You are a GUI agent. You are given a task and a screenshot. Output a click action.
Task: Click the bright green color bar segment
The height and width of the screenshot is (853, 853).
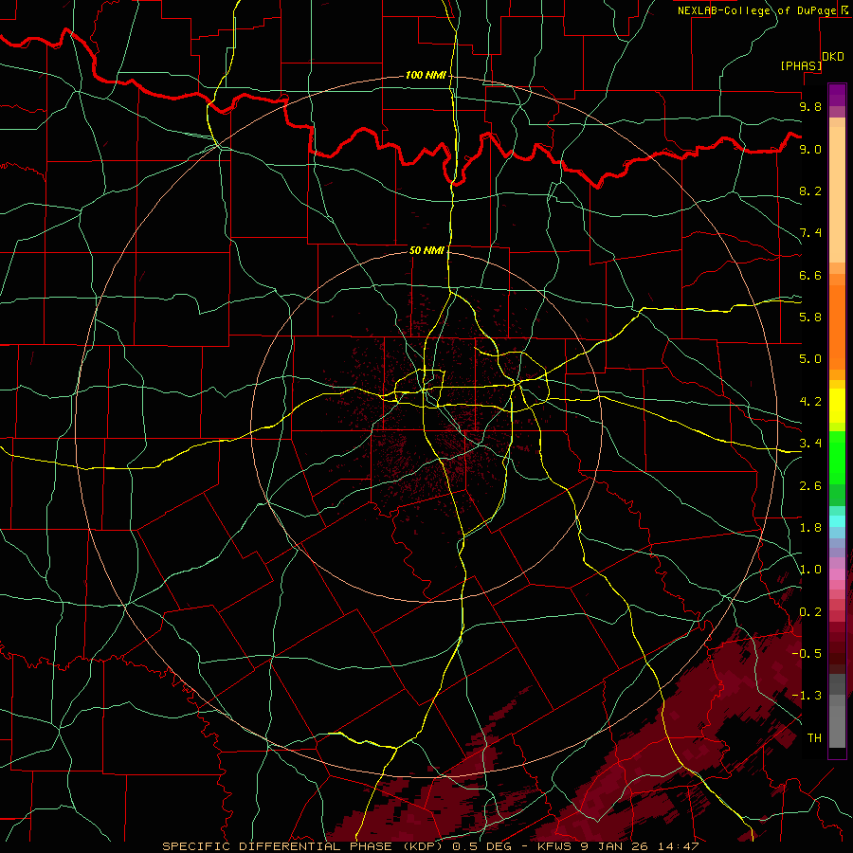(837, 458)
